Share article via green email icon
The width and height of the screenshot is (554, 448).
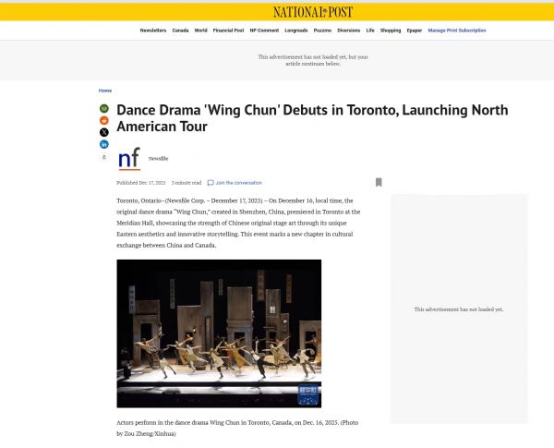[x=103, y=109]
